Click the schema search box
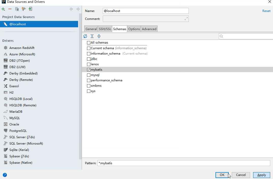The image size is (273, 179). pos(246,36)
